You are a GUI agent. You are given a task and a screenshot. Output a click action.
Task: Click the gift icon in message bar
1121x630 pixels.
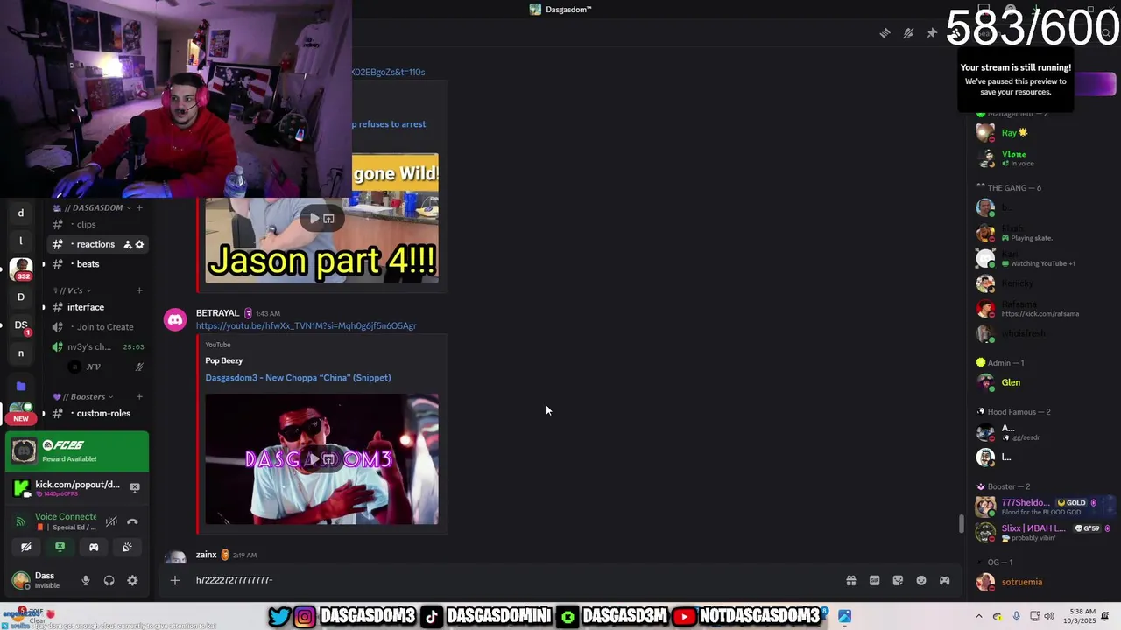point(850,580)
